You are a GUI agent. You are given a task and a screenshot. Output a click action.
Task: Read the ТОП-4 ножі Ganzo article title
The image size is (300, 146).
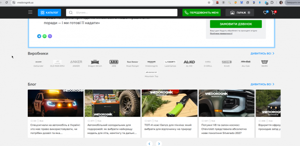pos(168,127)
